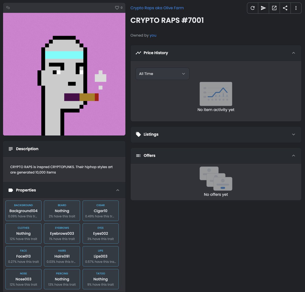The width and height of the screenshot is (305, 292).
Task: Open the All Time dropdown
Action: tap(162, 74)
